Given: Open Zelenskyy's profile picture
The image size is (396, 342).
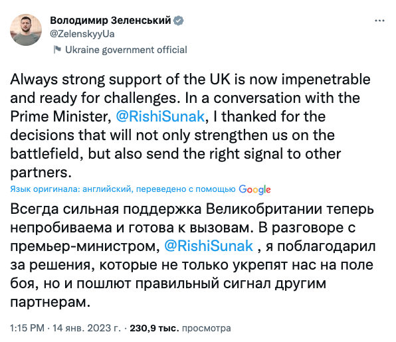Looking at the screenshot, I should click(26, 30).
